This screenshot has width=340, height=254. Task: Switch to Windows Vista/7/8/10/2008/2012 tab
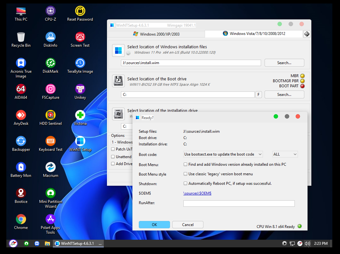tap(254, 34)
